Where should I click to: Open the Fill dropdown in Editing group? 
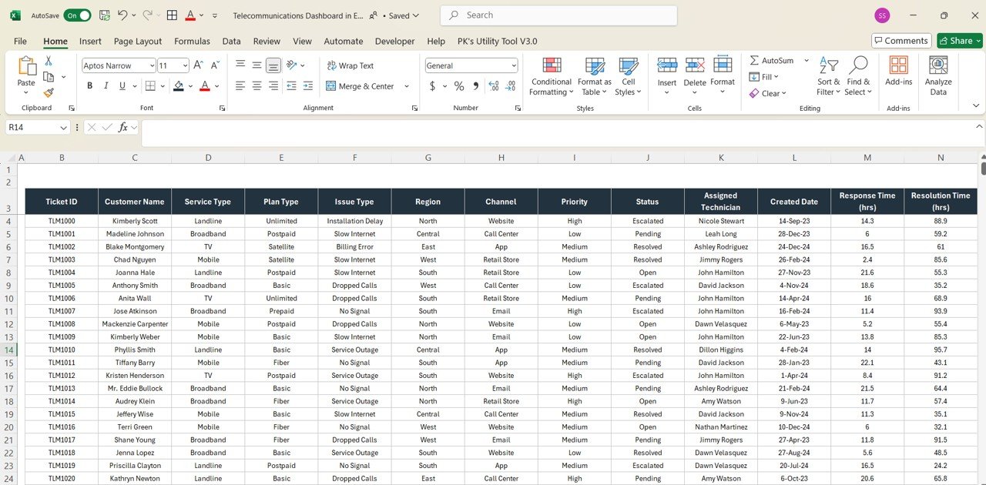coord(764,77)
